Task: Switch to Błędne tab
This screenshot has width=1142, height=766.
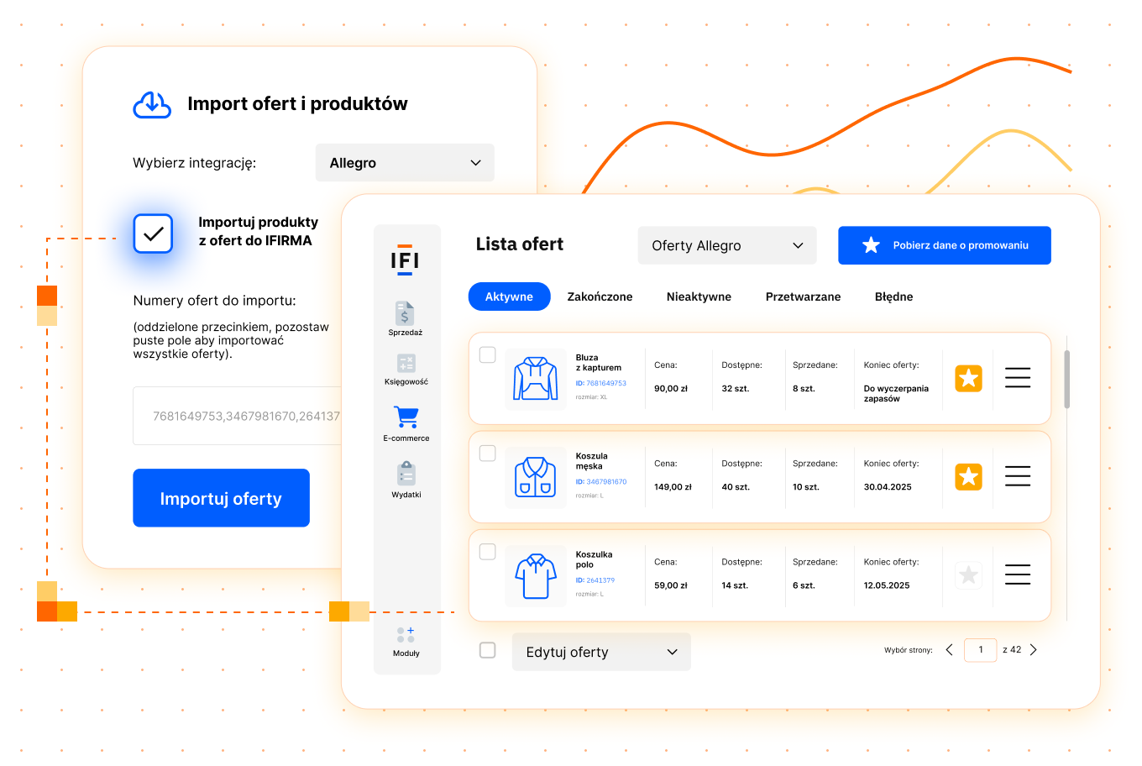Action: point(893,296)
